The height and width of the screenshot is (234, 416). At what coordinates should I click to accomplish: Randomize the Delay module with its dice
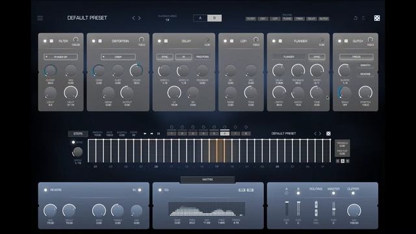[166, 41]
